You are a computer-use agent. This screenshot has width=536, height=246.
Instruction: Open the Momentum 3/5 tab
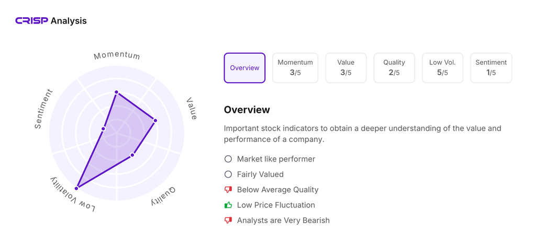tap(295, 68)
